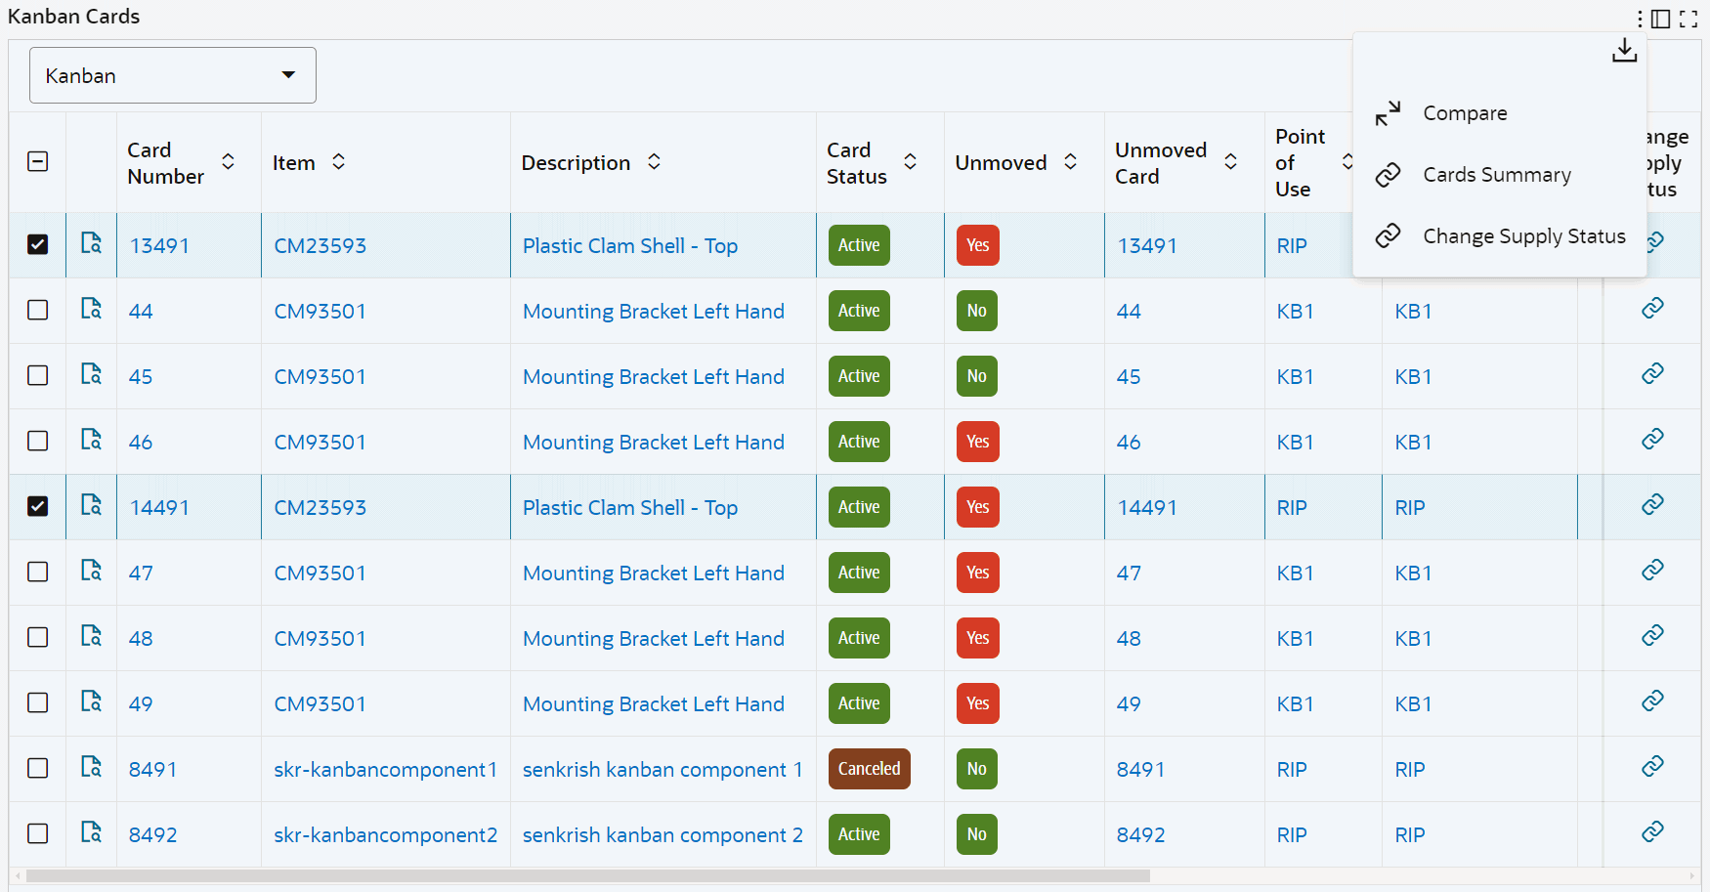Image resolution: width=1710 pixels, height=892 pixels.
Task: Click change supply status link icon for row 14491
Action: (x=1652, y=505)
